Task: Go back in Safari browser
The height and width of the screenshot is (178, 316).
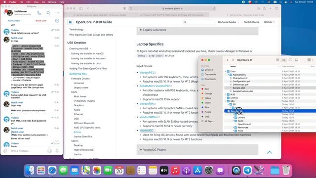Action: (88, 8)
